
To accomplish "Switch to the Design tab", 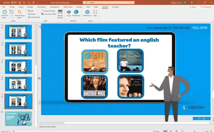I will pos(30,7).
